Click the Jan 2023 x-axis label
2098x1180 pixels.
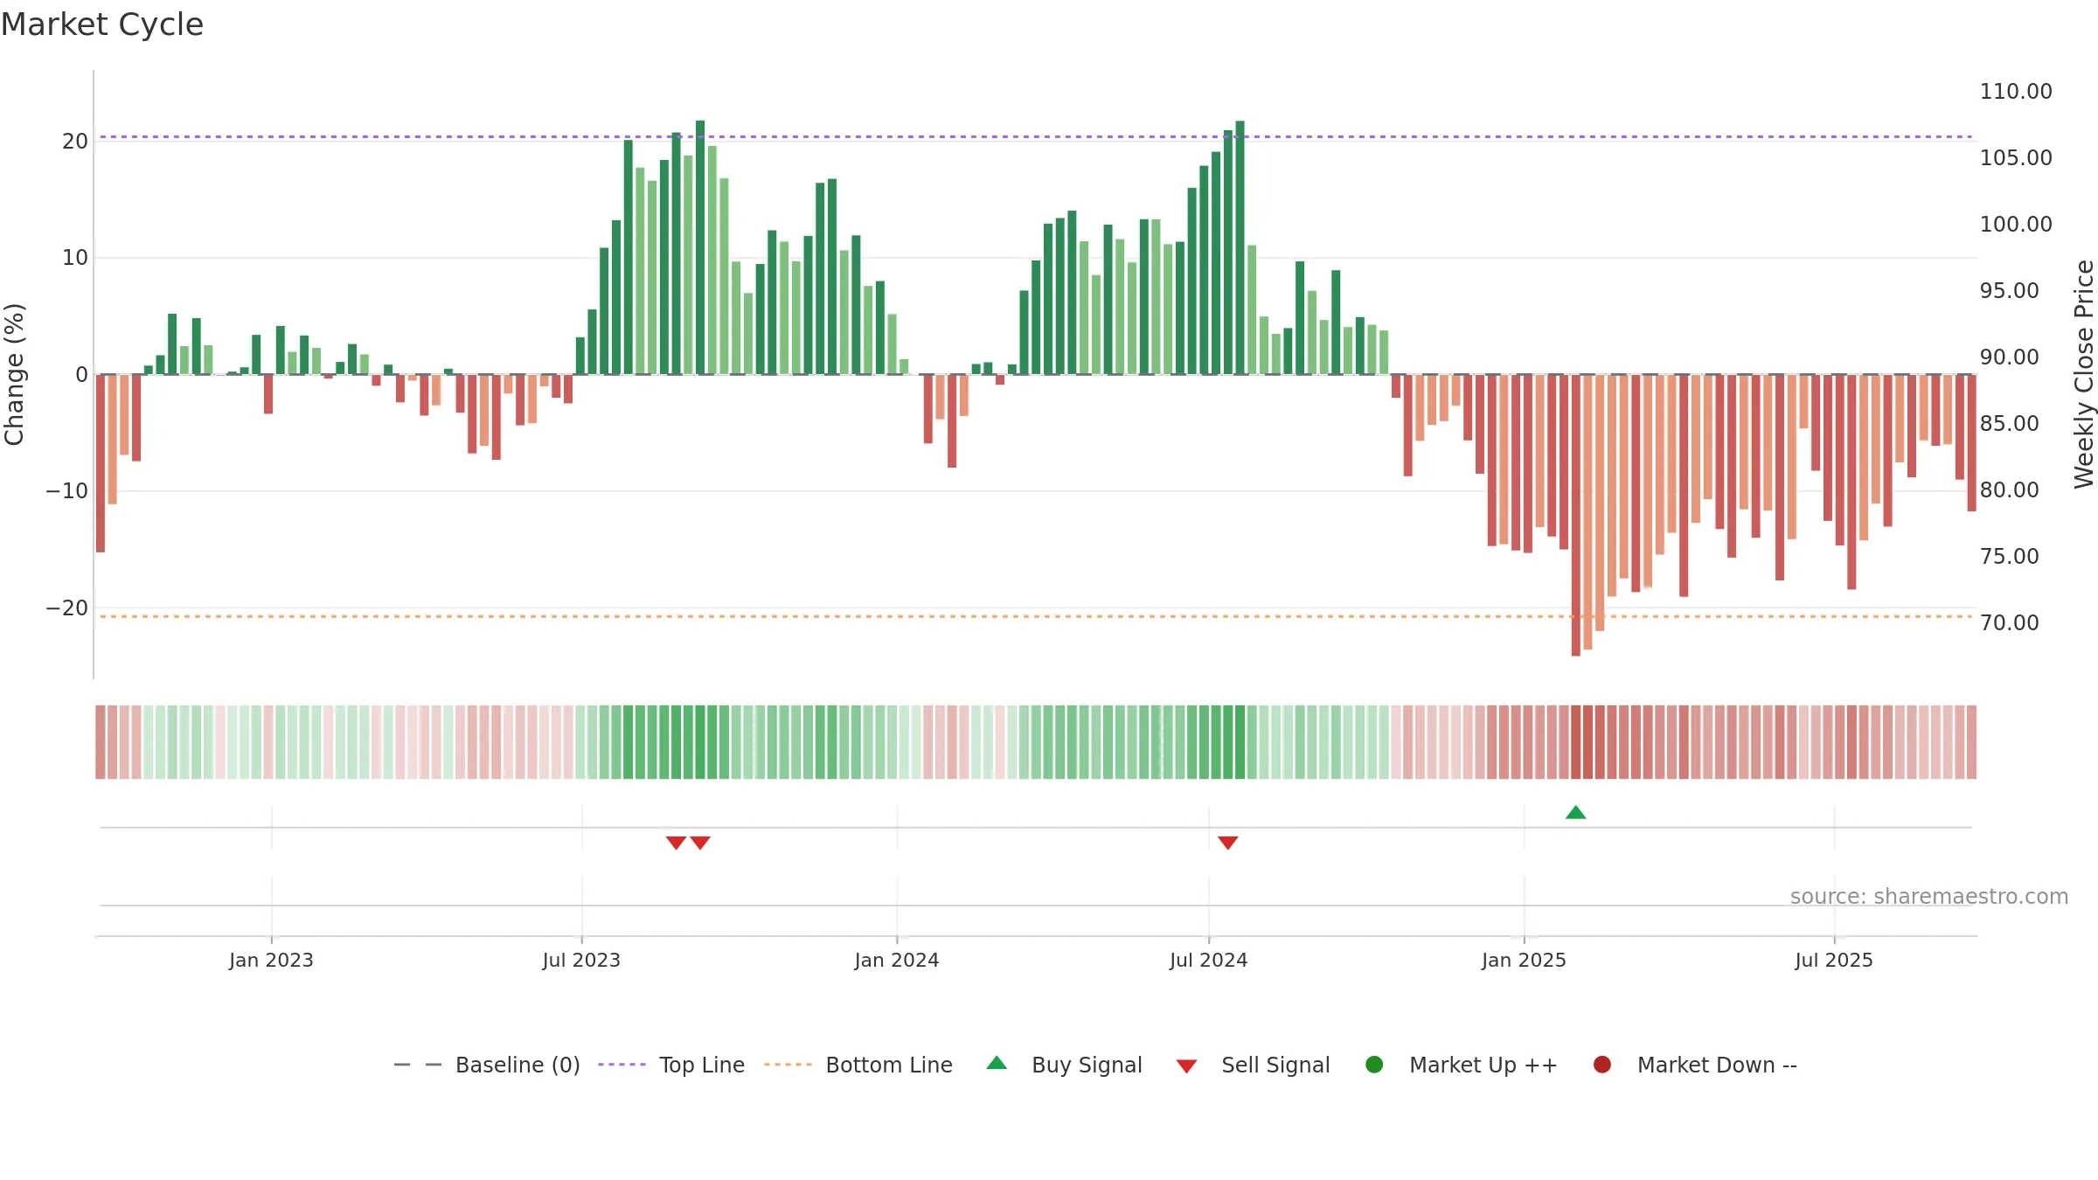[271, 960]
